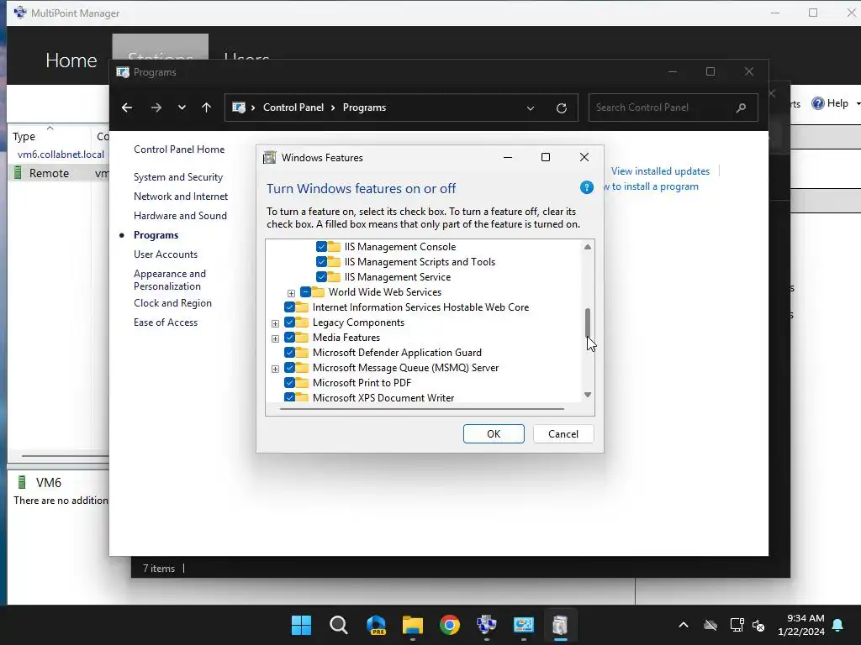Click the network status tray icon
Viewport: 861px width, 645px height.
tap(737, 625)
